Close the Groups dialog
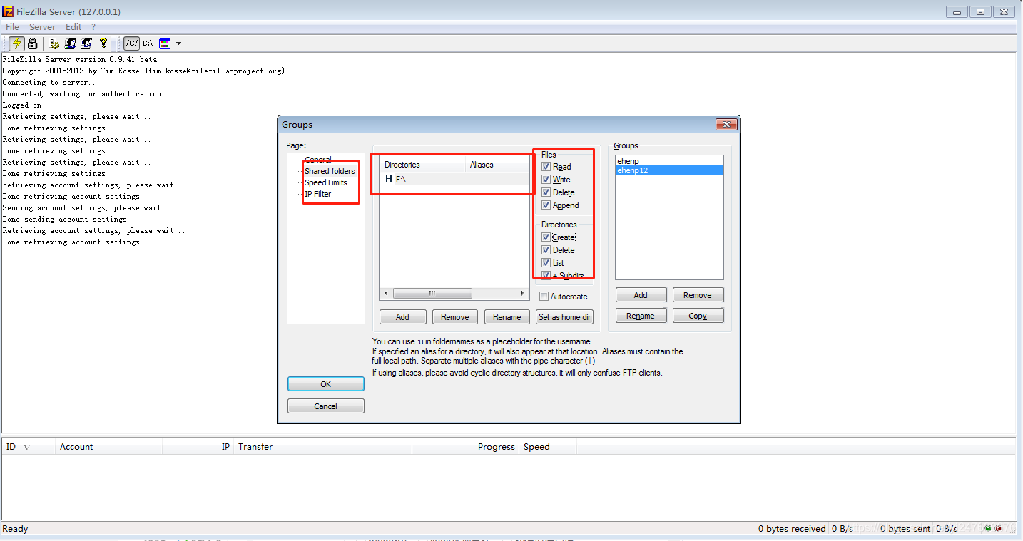 [x=726, y=125]
